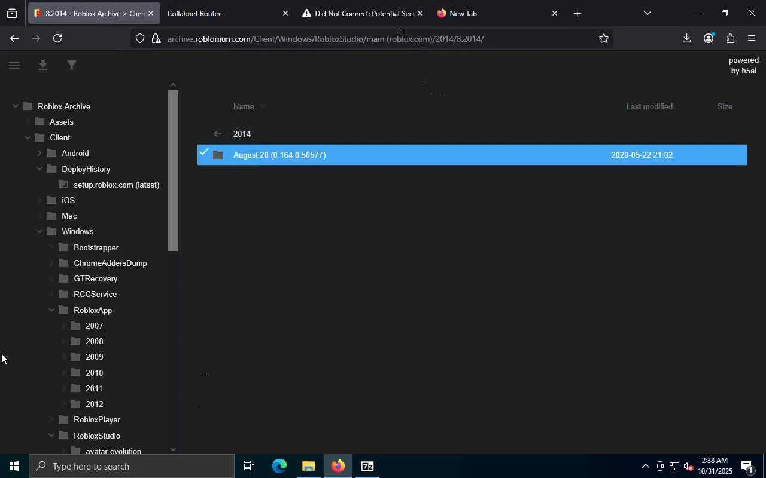
Task: Sort the listing by Last modified
Action: point(649,106)
